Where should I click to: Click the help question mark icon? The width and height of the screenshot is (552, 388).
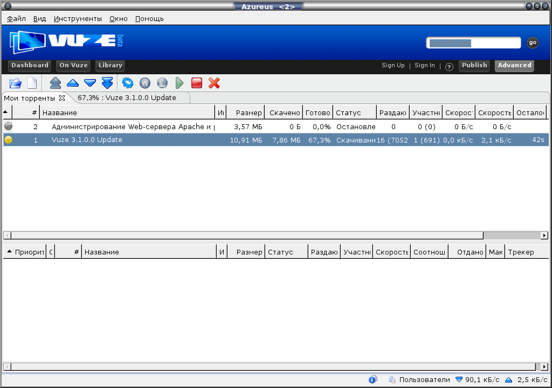(x=449, y=66)
